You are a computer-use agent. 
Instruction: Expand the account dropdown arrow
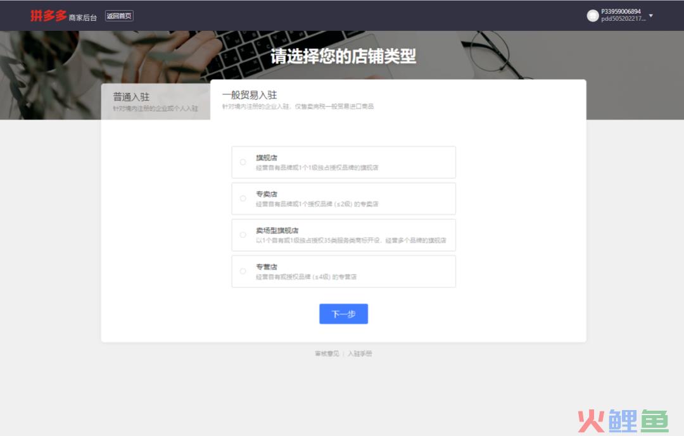point(651,16)
